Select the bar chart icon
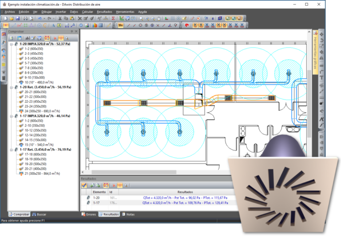The height and width of the screenshot is (240, 341). 95,25
